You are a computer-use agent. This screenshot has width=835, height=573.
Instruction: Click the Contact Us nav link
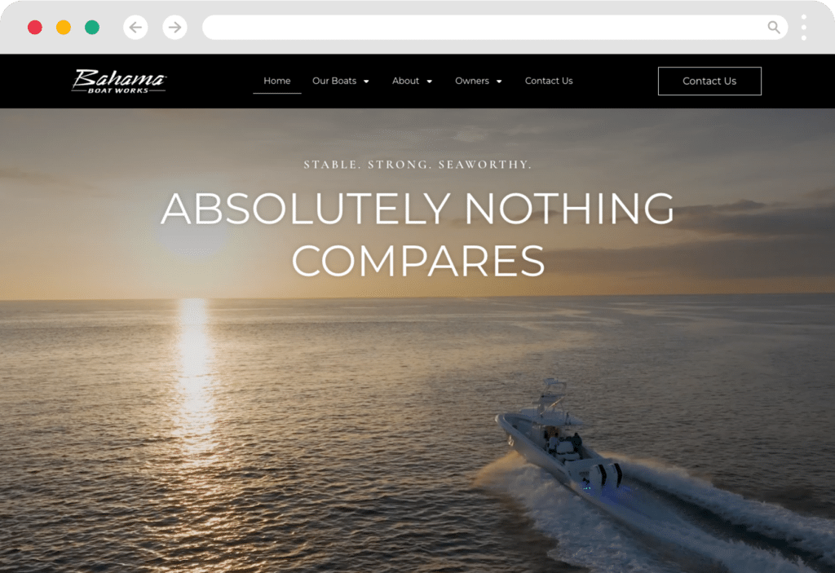tap(549, 81)
